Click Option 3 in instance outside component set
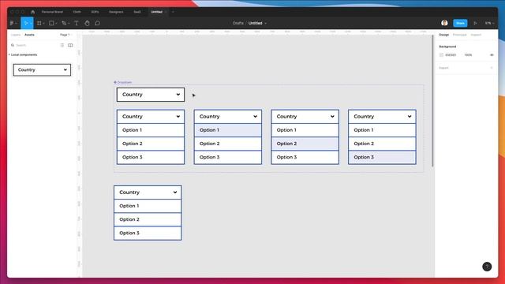This screenshot has width=505, height=284. tap(148, 233)
